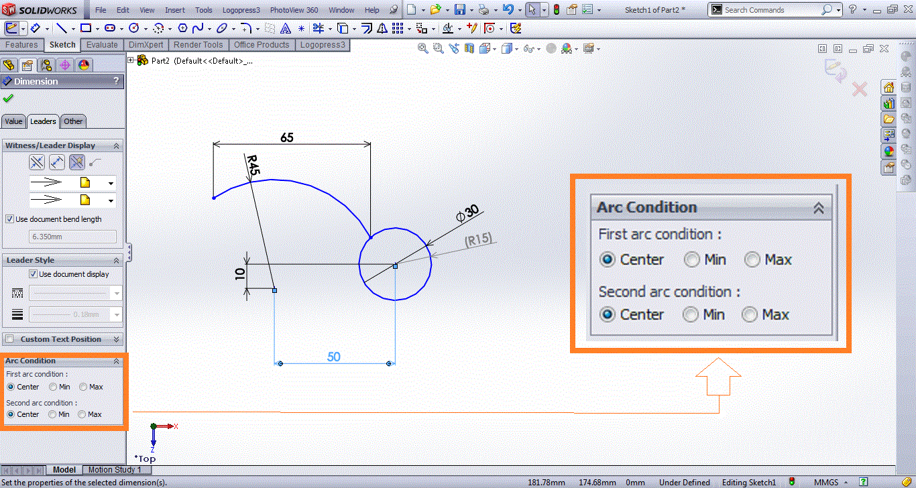Open the leader arrow color swatch dropdown
This screenshot has height=488, width=916.
pos(111,182)
